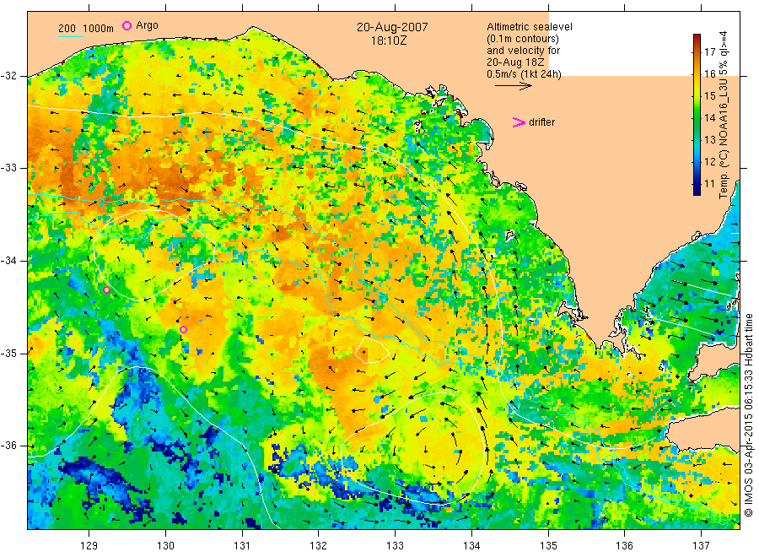Screen dimensions: 759x557
Task: Click the 'and velocity for' legend line
Action: point(523,51)
